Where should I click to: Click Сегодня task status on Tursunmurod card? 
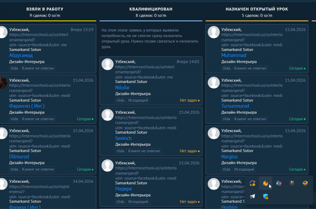click(x=297, y=119)
